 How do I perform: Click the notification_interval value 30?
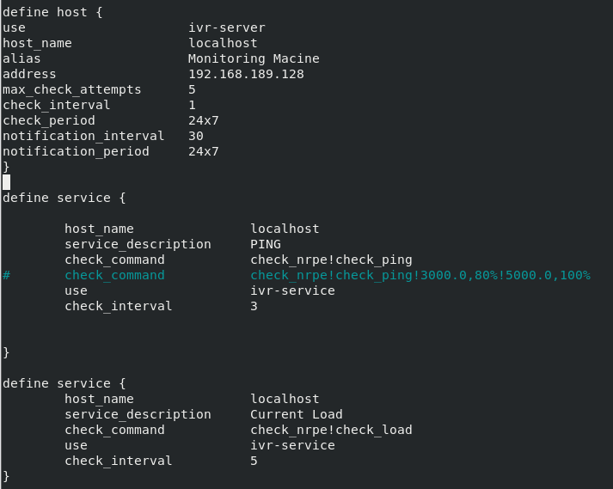[x=196, y=136]
